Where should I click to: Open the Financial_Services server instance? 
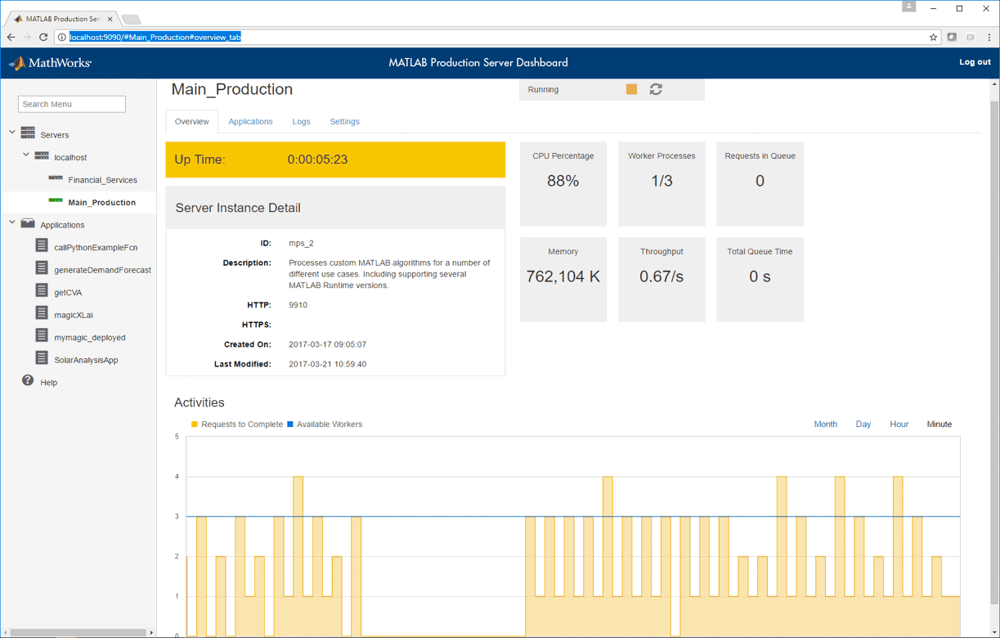pos(102,180)
